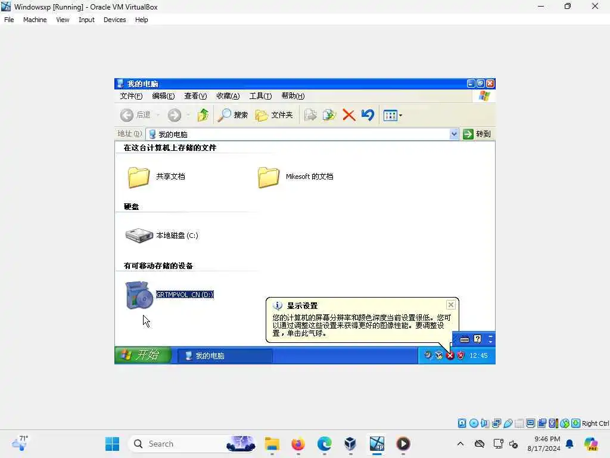Viewport: 610px width, 458px height.
Task: Click the first XP tray icon
Action: (428, 355)
